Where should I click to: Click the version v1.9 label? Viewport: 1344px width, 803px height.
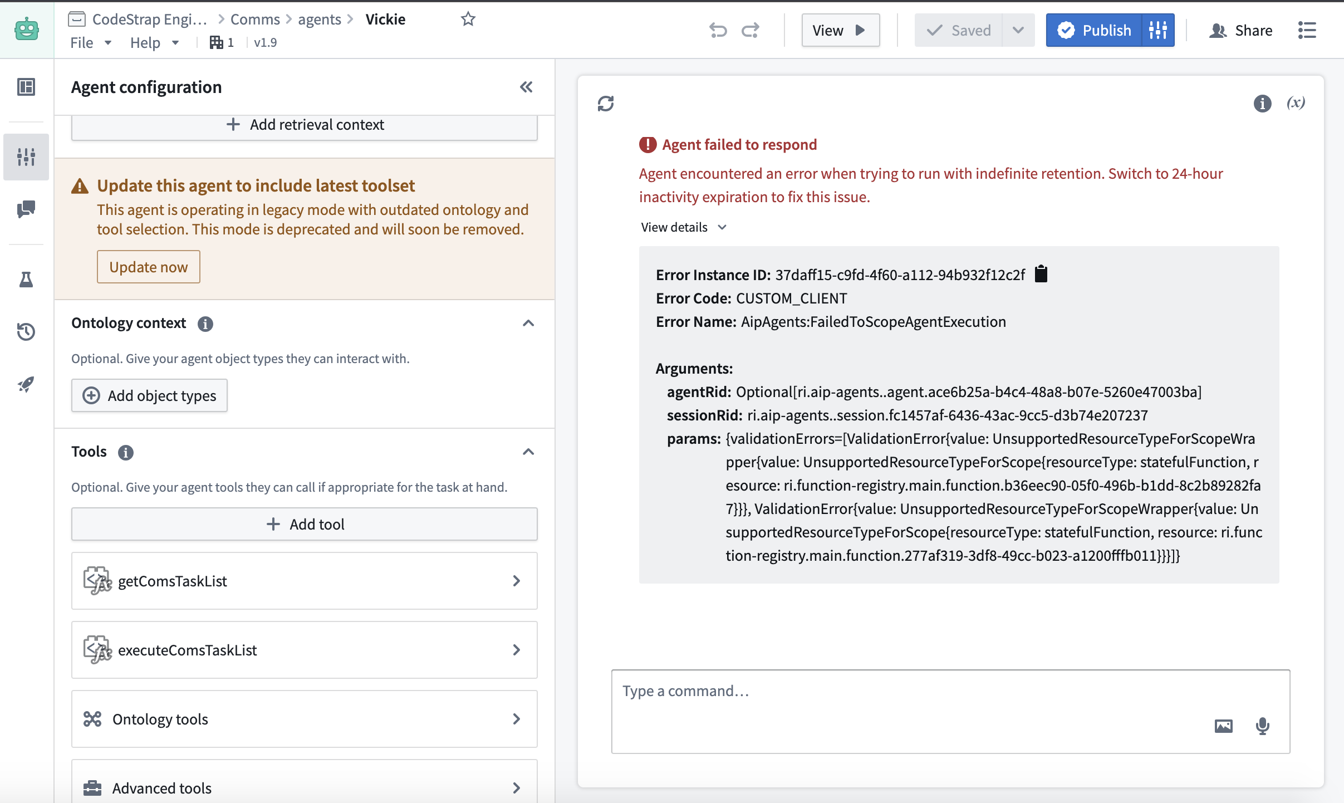[x=265, y=43]
